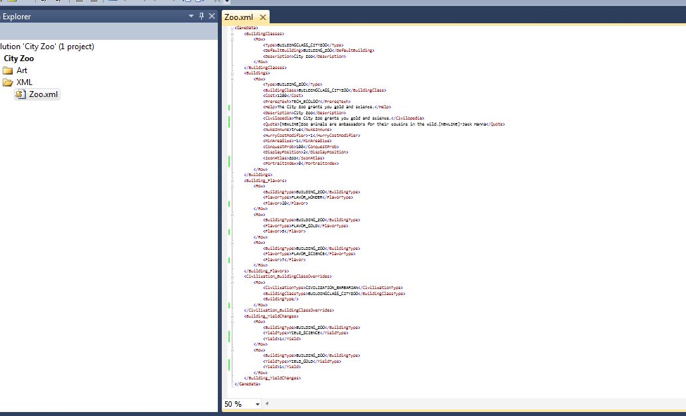686x416 pixels.
Task: Click the closing </Buildings> tag
Action: coord(258,175)
